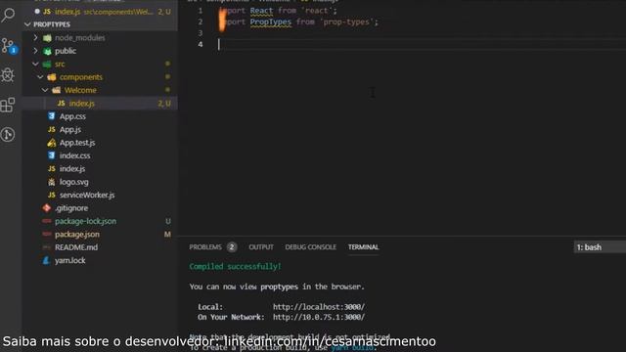The image size is (626, 352).
Task: Open the 1: bash terminal dropdown
Action: (600, 247)
